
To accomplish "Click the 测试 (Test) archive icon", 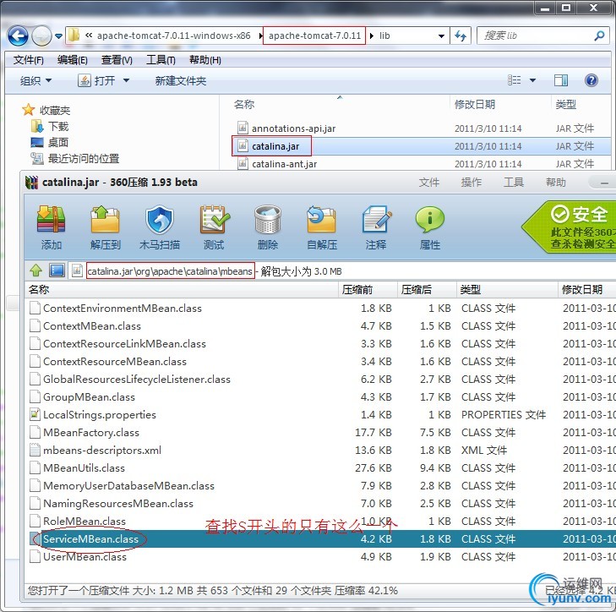I will pyautogui.click(x=215, y=220).
